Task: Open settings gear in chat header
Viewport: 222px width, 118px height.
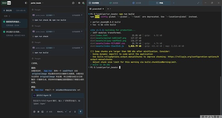Action: coord(79,3)
